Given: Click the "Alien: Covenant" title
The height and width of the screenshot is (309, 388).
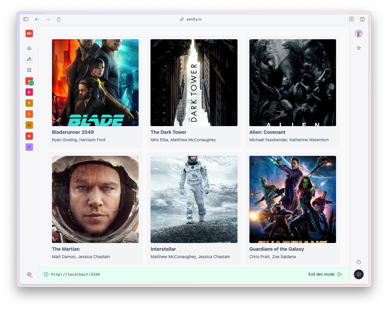Looking at the screenshot, I should [x=267, y=132].
